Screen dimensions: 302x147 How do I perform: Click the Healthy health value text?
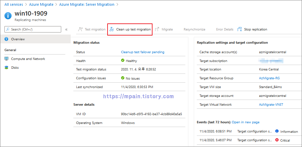131,61
